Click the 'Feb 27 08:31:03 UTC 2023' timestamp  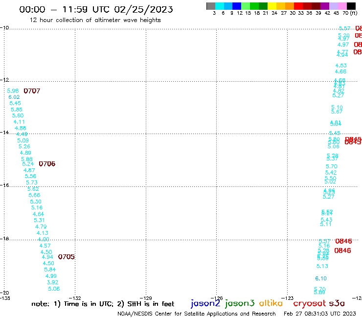320,314
